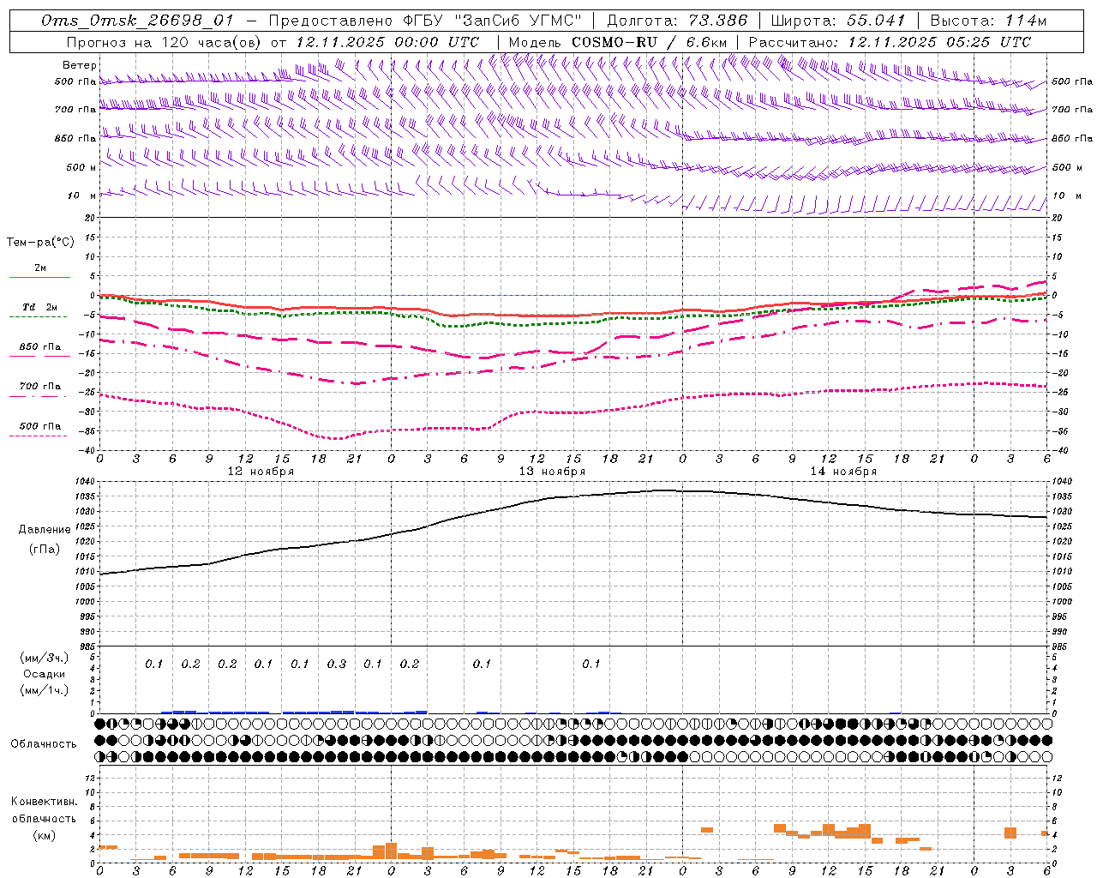Click the Осадки panel label
The height and width of the screenshot is (878, 1097).
[45, 674]
